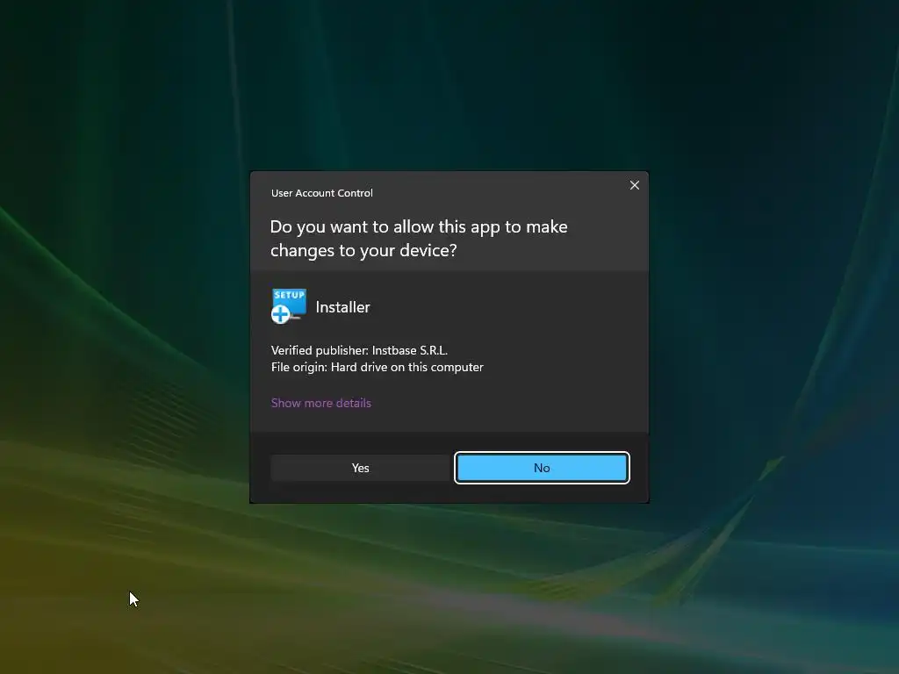Select the 'Installer' app name text
The height and width of the screenshot is (674, 899).
(x=343, y=307)
